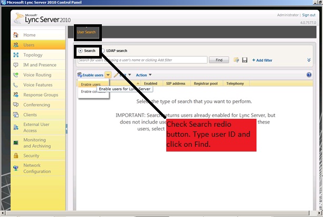Image resolution: width=323 pixels, height=217 pixels.
Task: Open the Clients icon
Action: (16, 115)
